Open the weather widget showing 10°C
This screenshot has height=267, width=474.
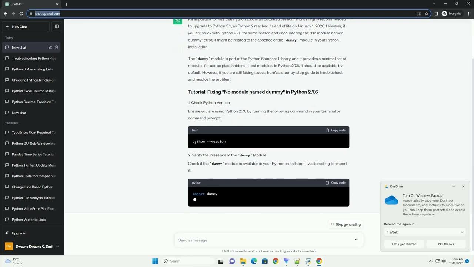pos(13,261)
